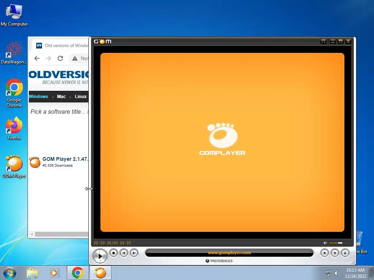Minimize the GOM Player window
Viewport: 374px width, 280px height.
point(333,42)
